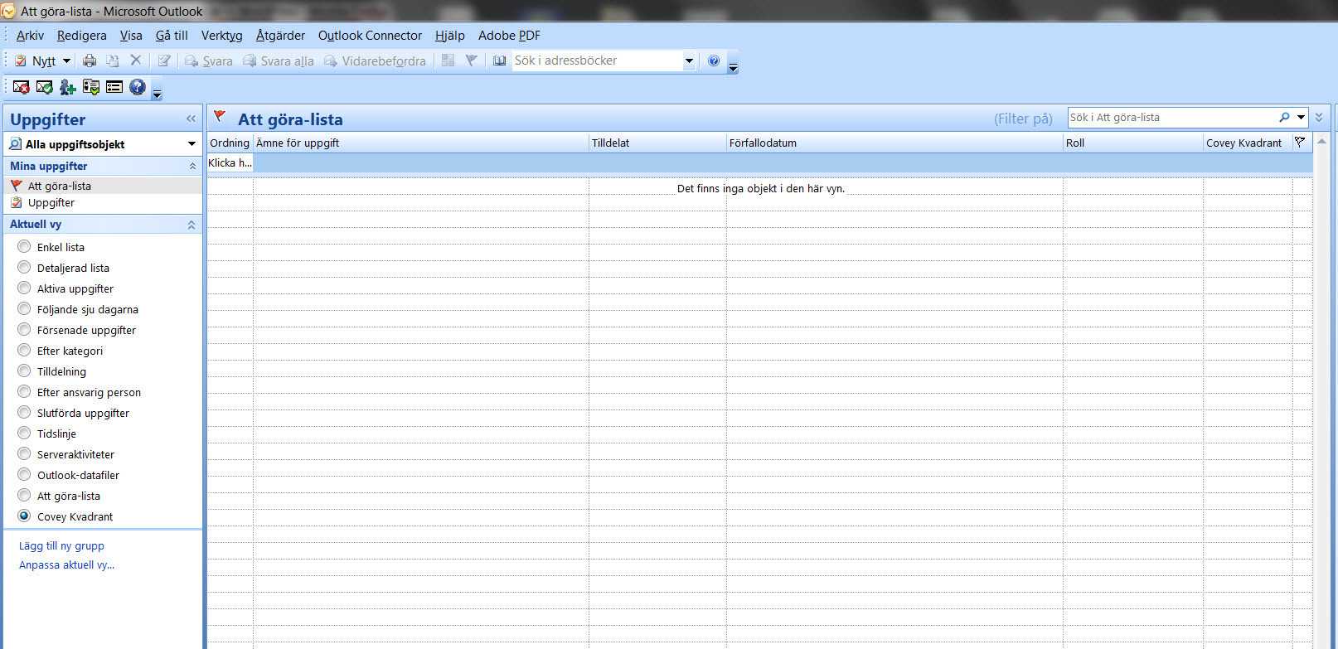Viewport: 1338px width, 649px height.
Task: Click the Anpassa aktuell vy link
Action: pos(66,564)
